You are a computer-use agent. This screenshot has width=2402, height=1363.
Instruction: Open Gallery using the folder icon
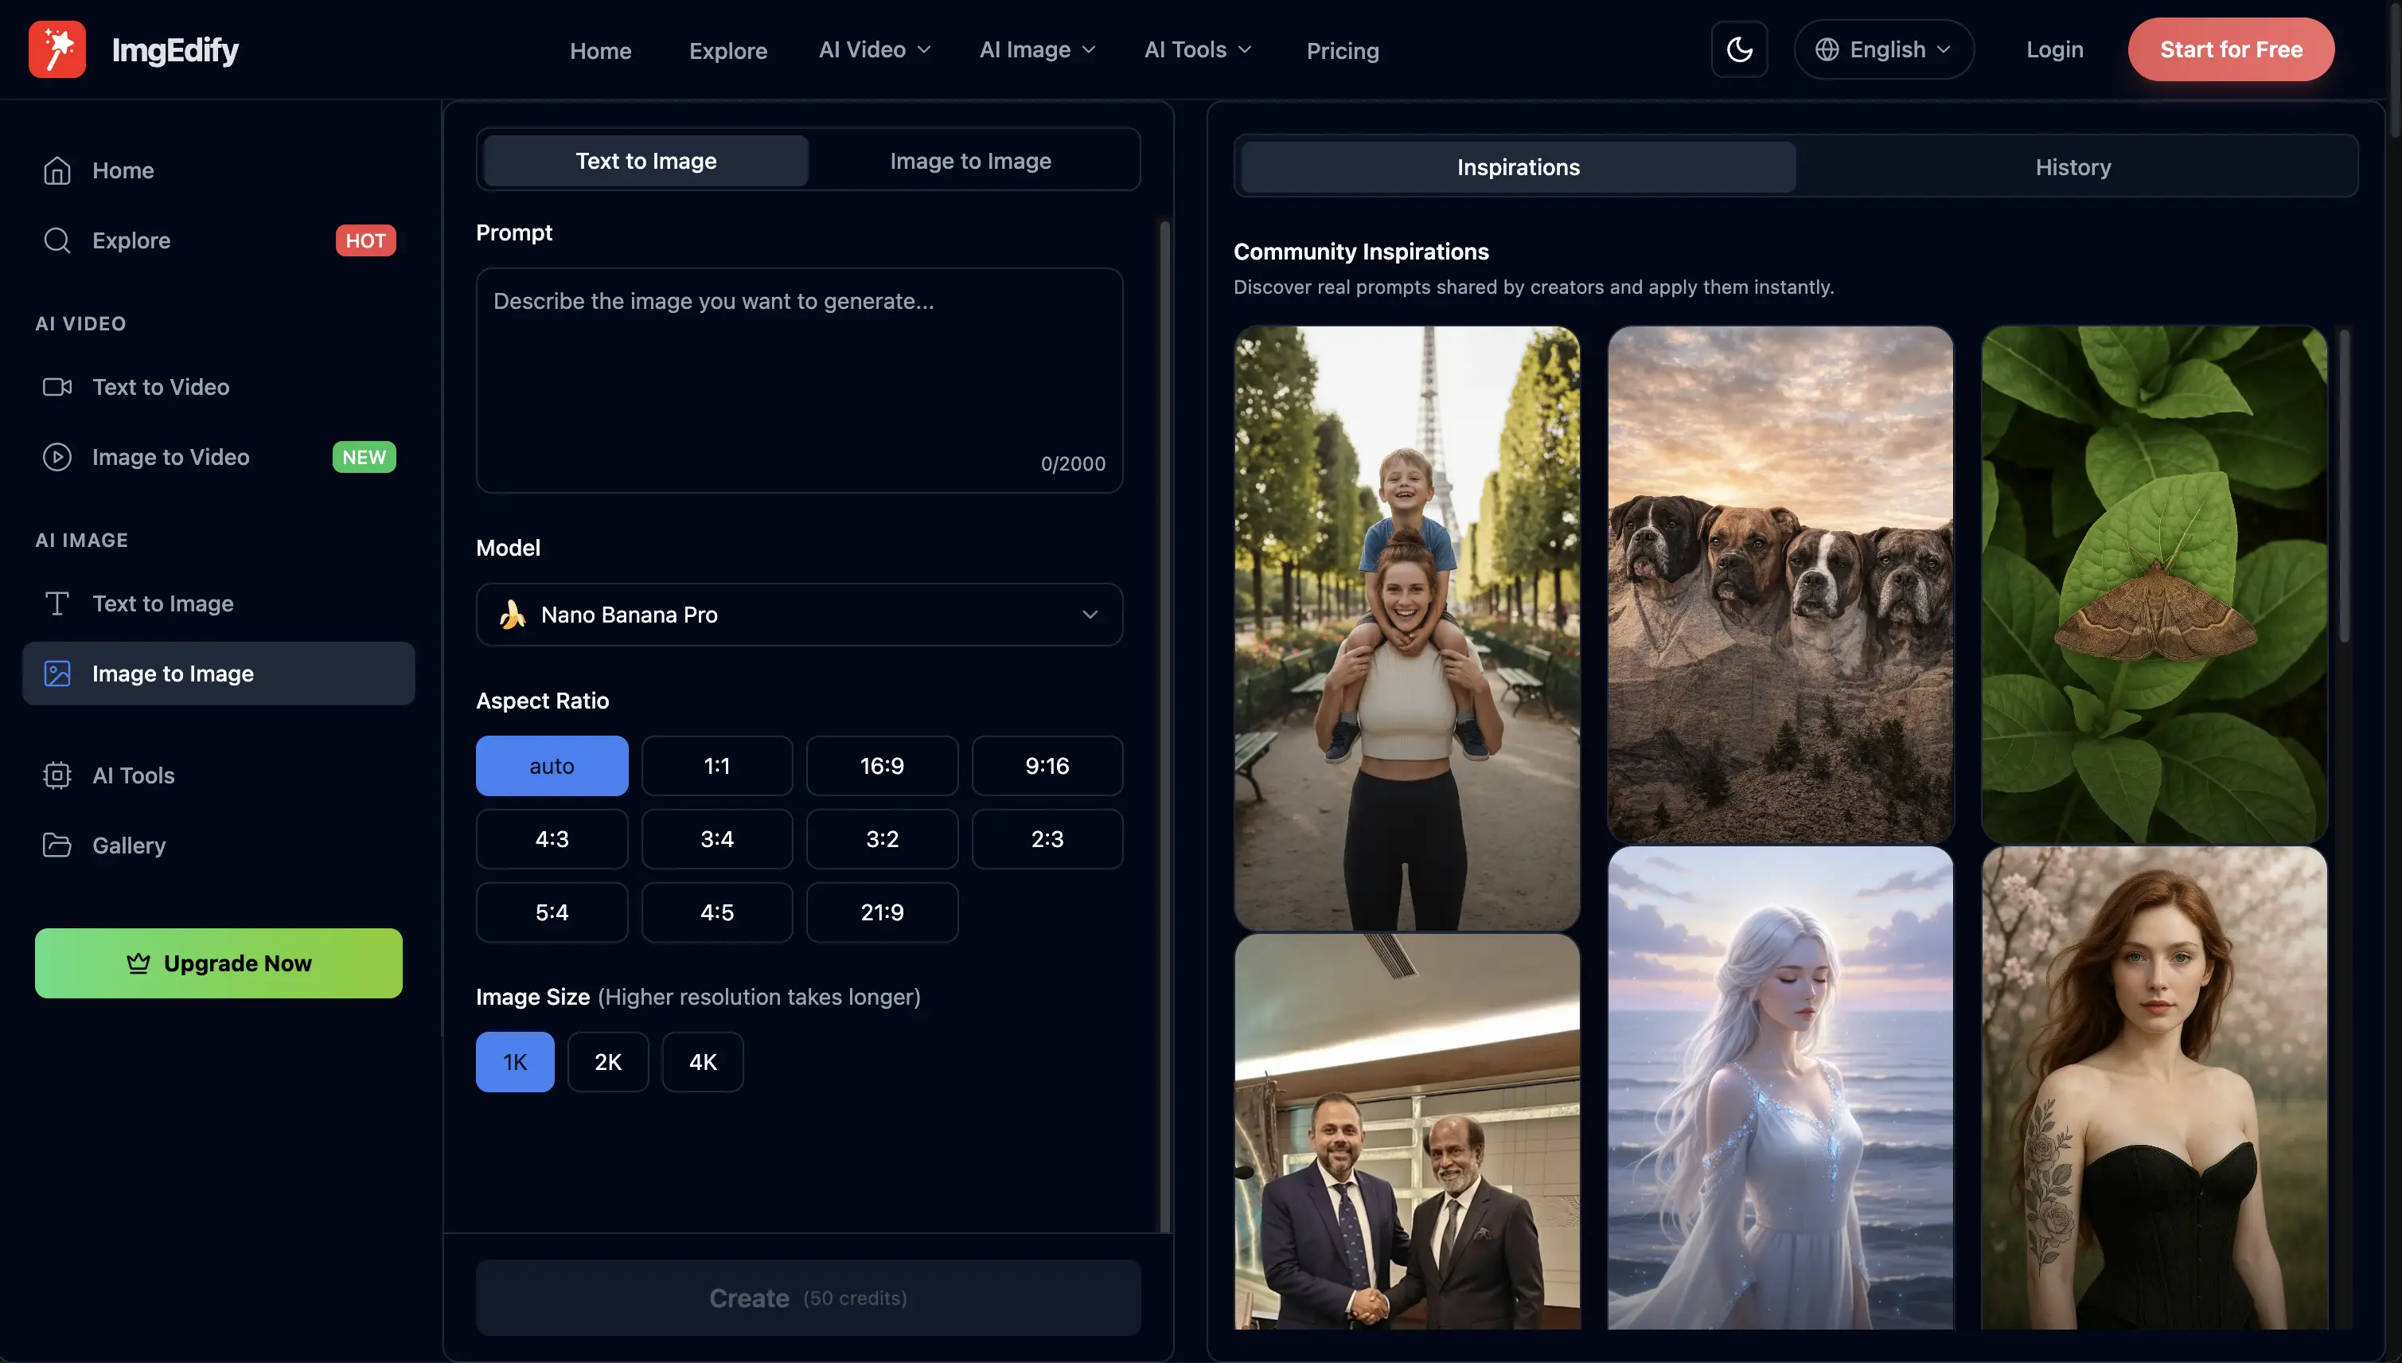pyautogui.click(x=57, y=845)
